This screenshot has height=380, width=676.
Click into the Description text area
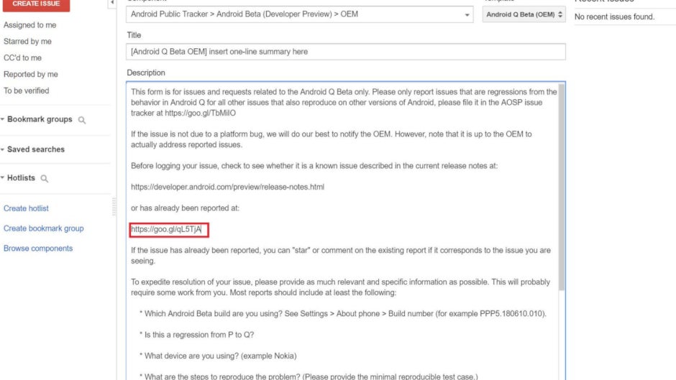(346, 231)
